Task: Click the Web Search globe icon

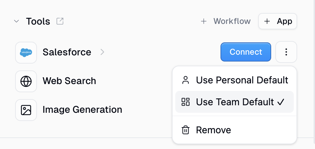Action: coord(26,81)
